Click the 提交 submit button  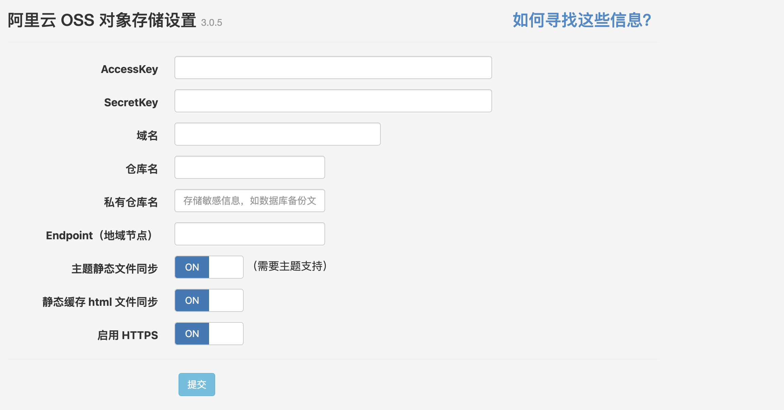tap(197, 385)
